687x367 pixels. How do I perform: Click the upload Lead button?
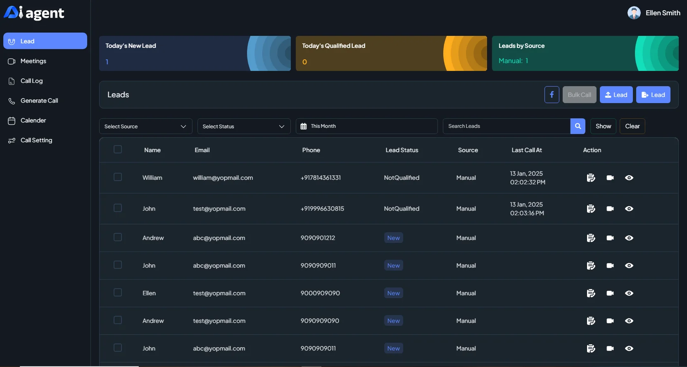point(616,94)
